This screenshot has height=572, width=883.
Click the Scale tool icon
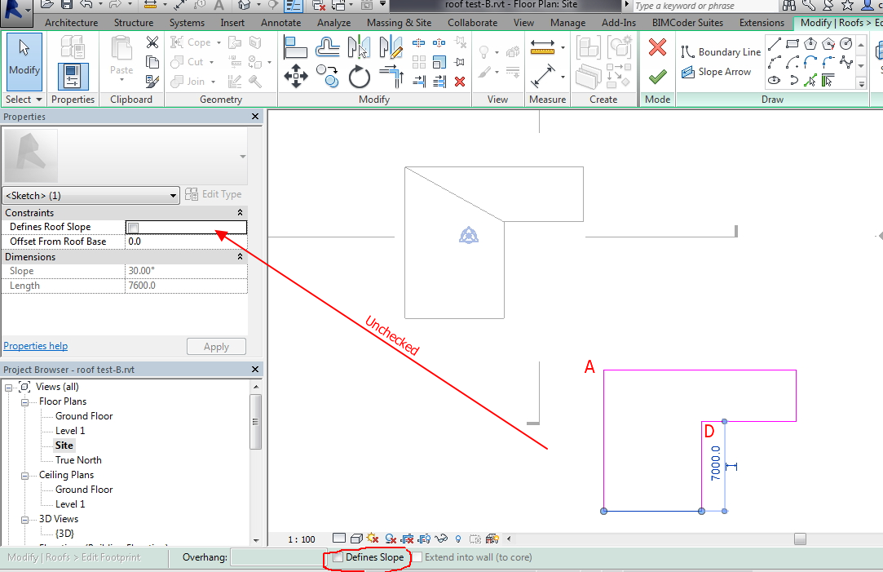pyautogui.click(x=439, y=62)
